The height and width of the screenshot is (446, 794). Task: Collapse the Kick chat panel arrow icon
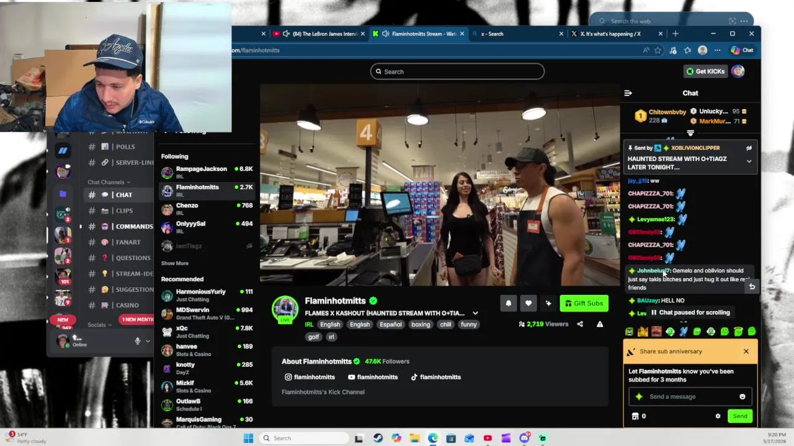pos(628,93)
